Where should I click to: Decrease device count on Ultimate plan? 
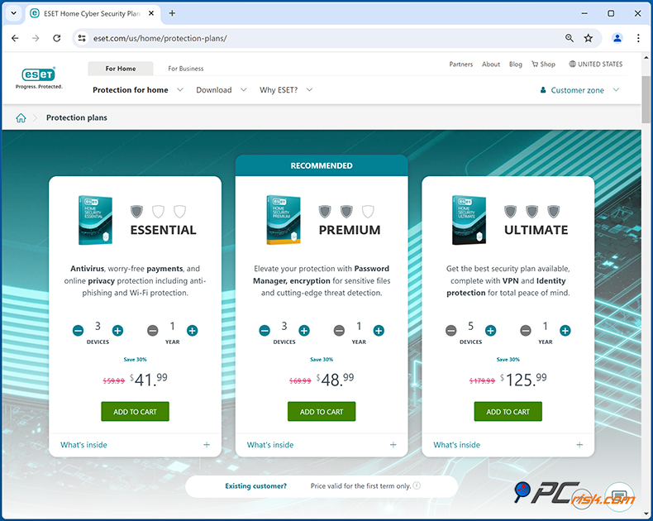[x=451, y=331]
